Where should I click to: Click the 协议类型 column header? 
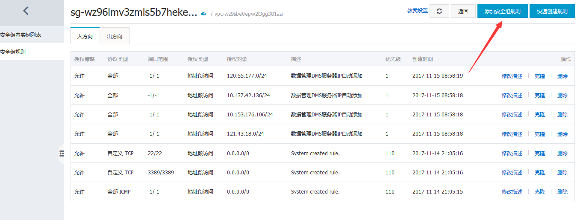pos(118,59)
